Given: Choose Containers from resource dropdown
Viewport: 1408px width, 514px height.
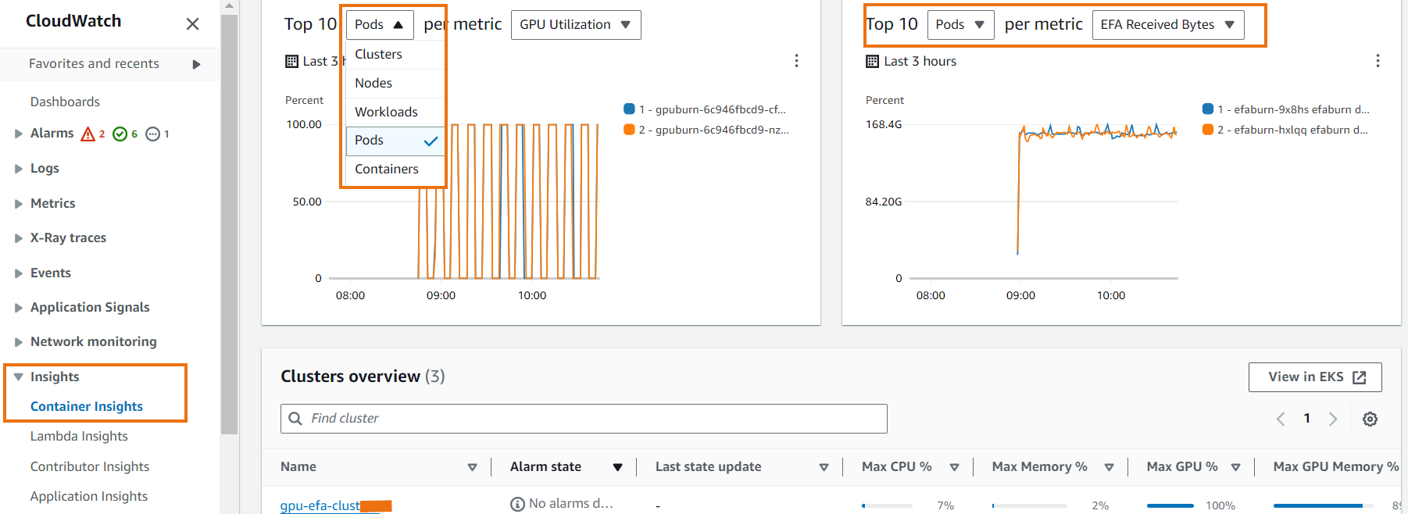Looking at the screenshot, I should (x=395, y=169).
